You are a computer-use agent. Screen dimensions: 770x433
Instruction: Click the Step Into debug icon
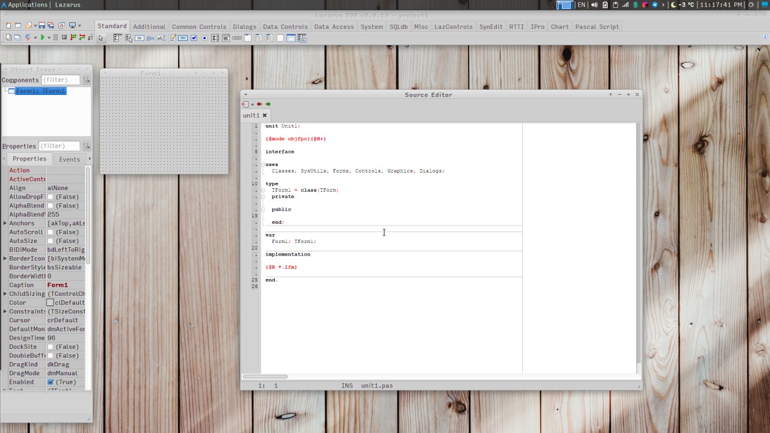(x=73, y=37)
